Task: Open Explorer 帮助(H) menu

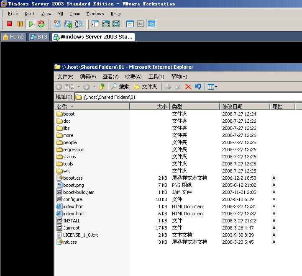Action: 179,77
